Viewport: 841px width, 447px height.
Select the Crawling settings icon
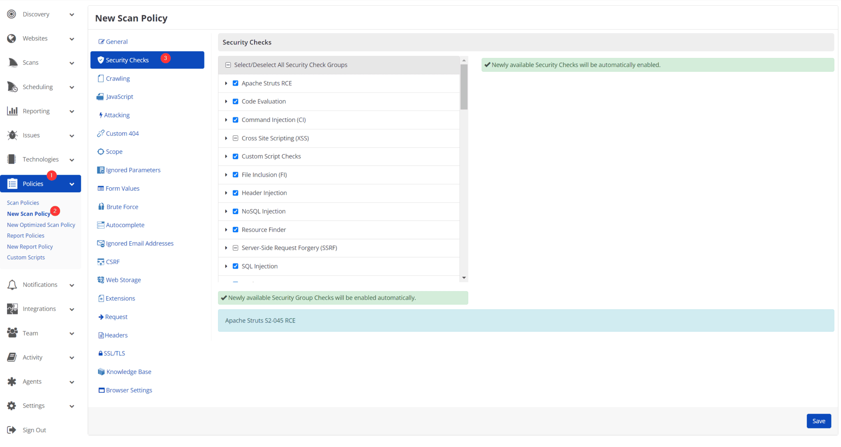click(101, 78)
